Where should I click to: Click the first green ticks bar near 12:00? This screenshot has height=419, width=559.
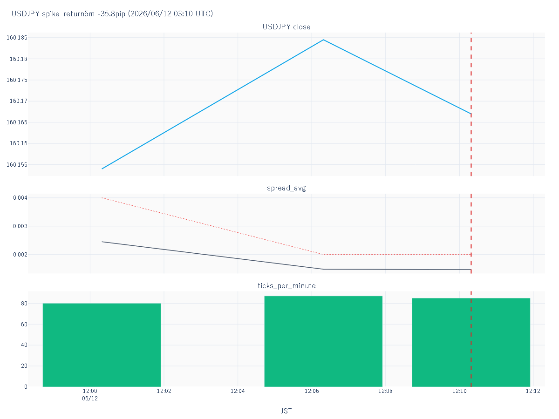pos(102,345)
